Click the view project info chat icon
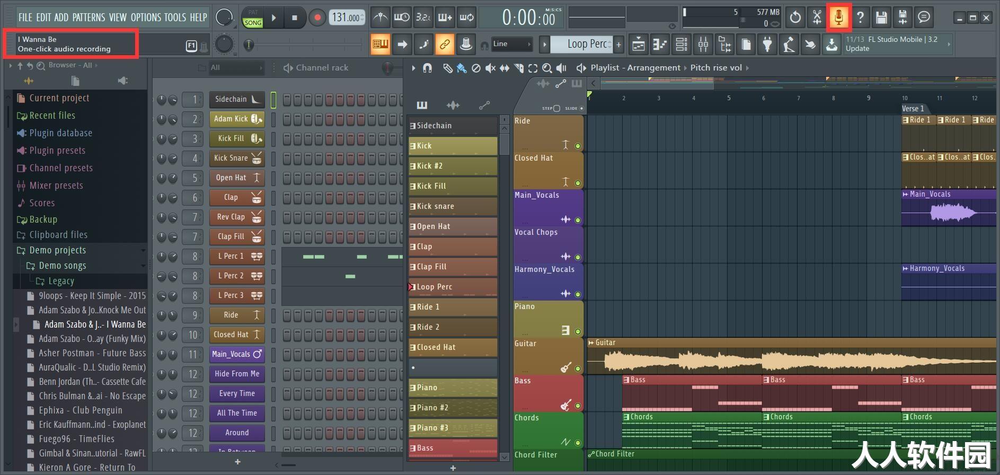 924,17
